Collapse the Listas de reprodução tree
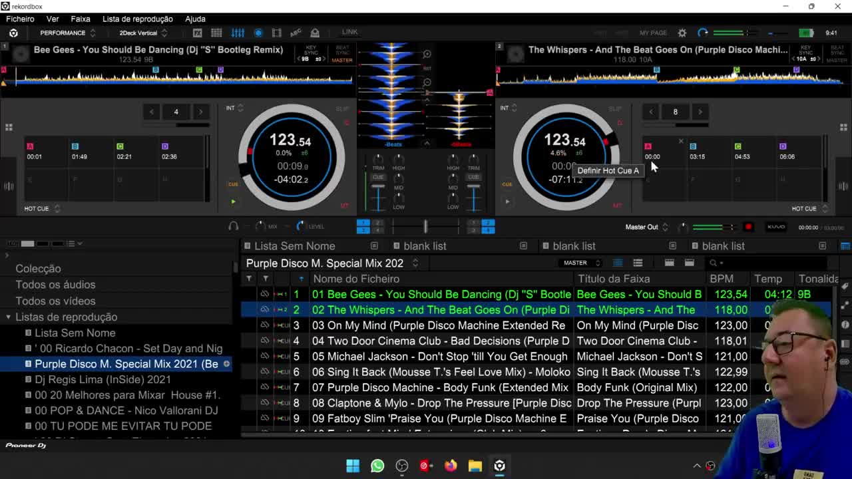Viewport: 852px width, 479px height. (8, 317)
